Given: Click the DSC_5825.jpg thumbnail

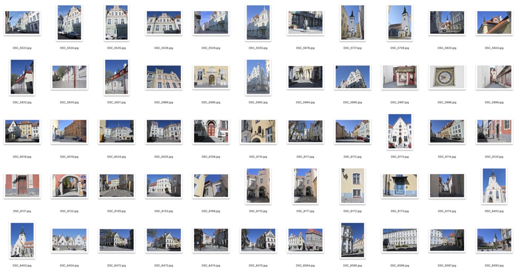Looking at the screenshot, I should (22, 77).
